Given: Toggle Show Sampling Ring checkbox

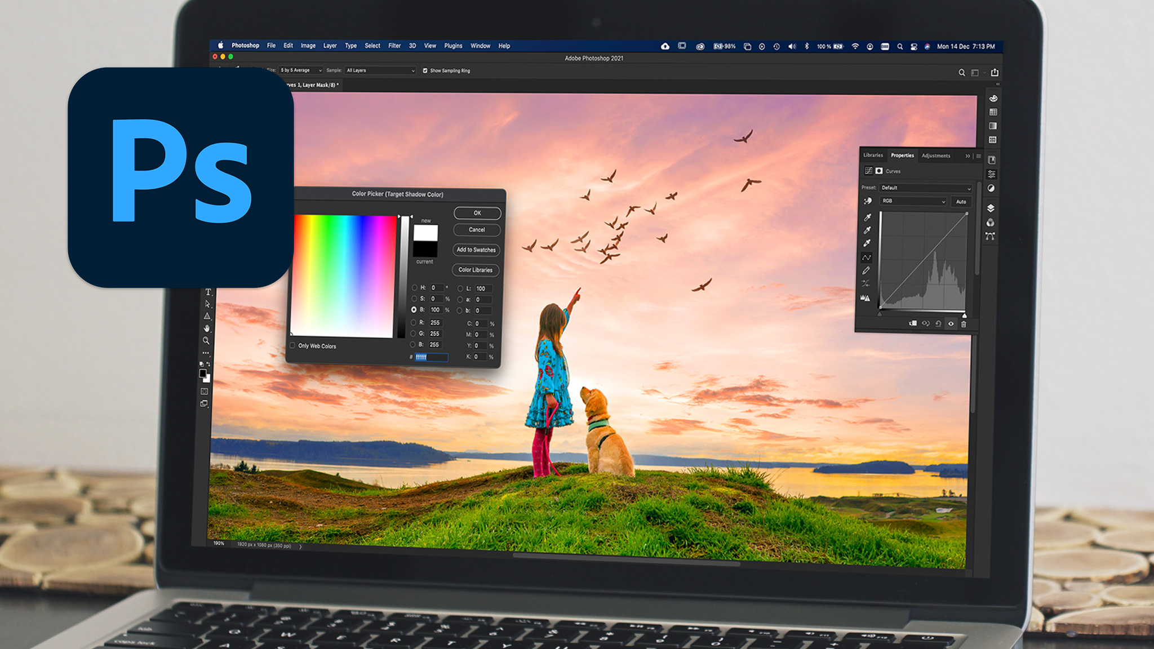Looking at the screenshot, I should click(x=425, y=70).
